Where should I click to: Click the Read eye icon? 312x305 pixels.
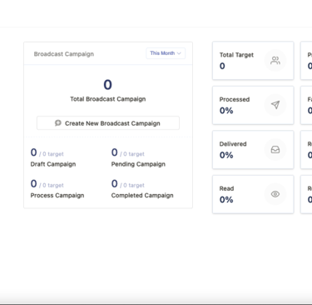click(x=275, y=194)
